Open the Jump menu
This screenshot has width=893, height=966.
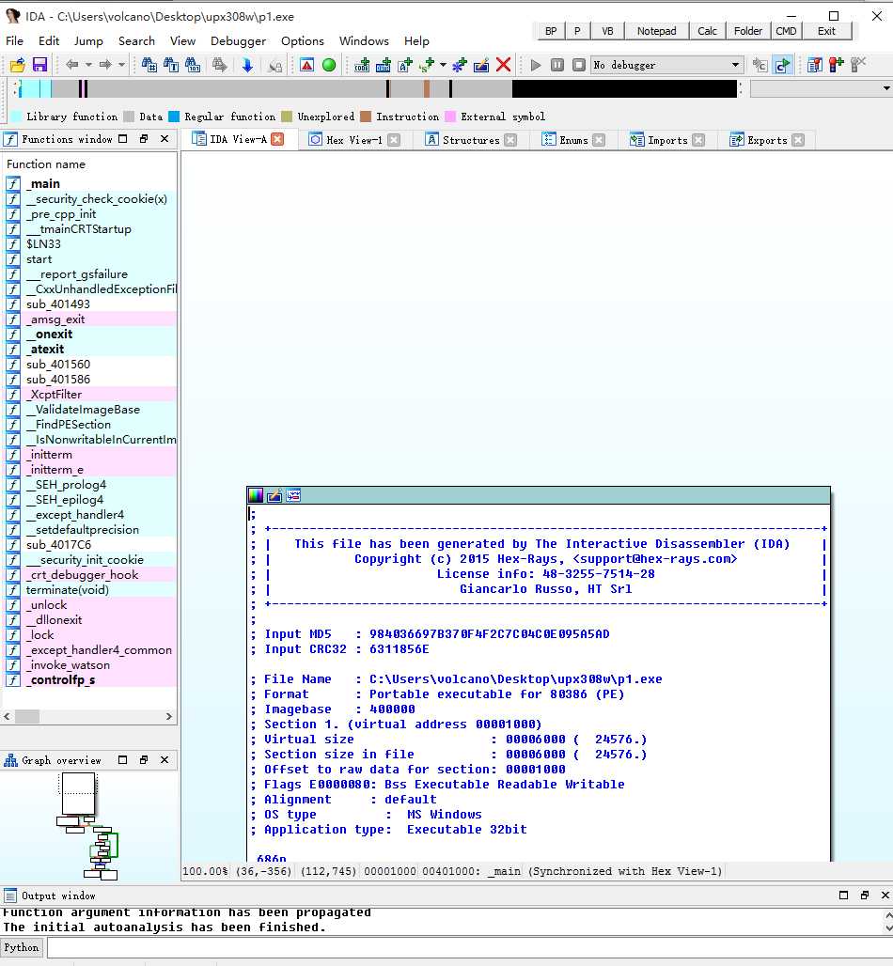pos(88,40)
